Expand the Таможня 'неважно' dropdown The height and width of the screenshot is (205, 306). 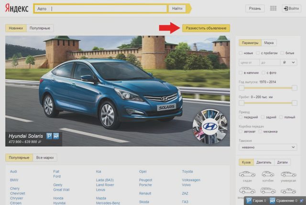pos(268,148)
